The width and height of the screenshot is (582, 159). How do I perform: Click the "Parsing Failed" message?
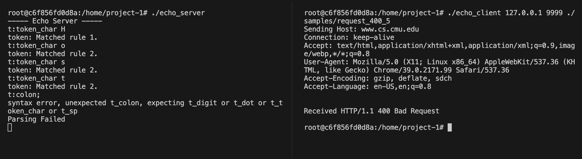coord(36,119)
